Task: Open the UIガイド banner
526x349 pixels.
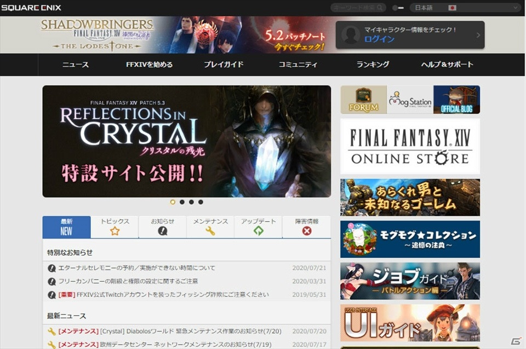Action: (410, 323)
